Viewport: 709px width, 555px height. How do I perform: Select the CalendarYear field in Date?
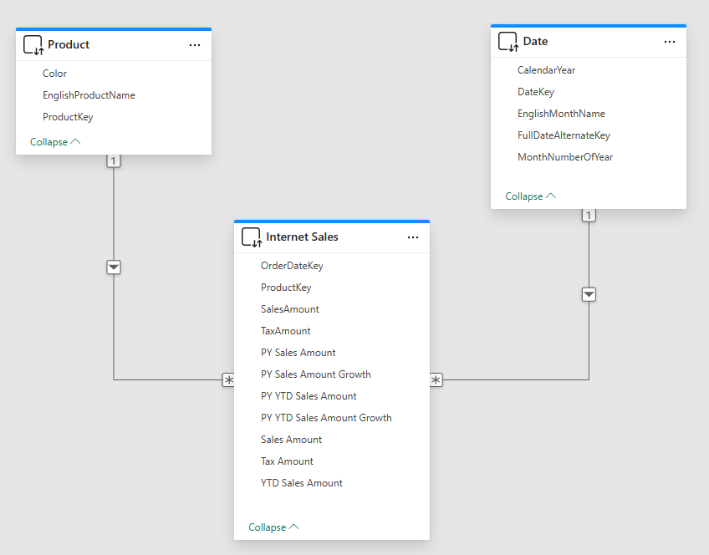pos(546,70)
